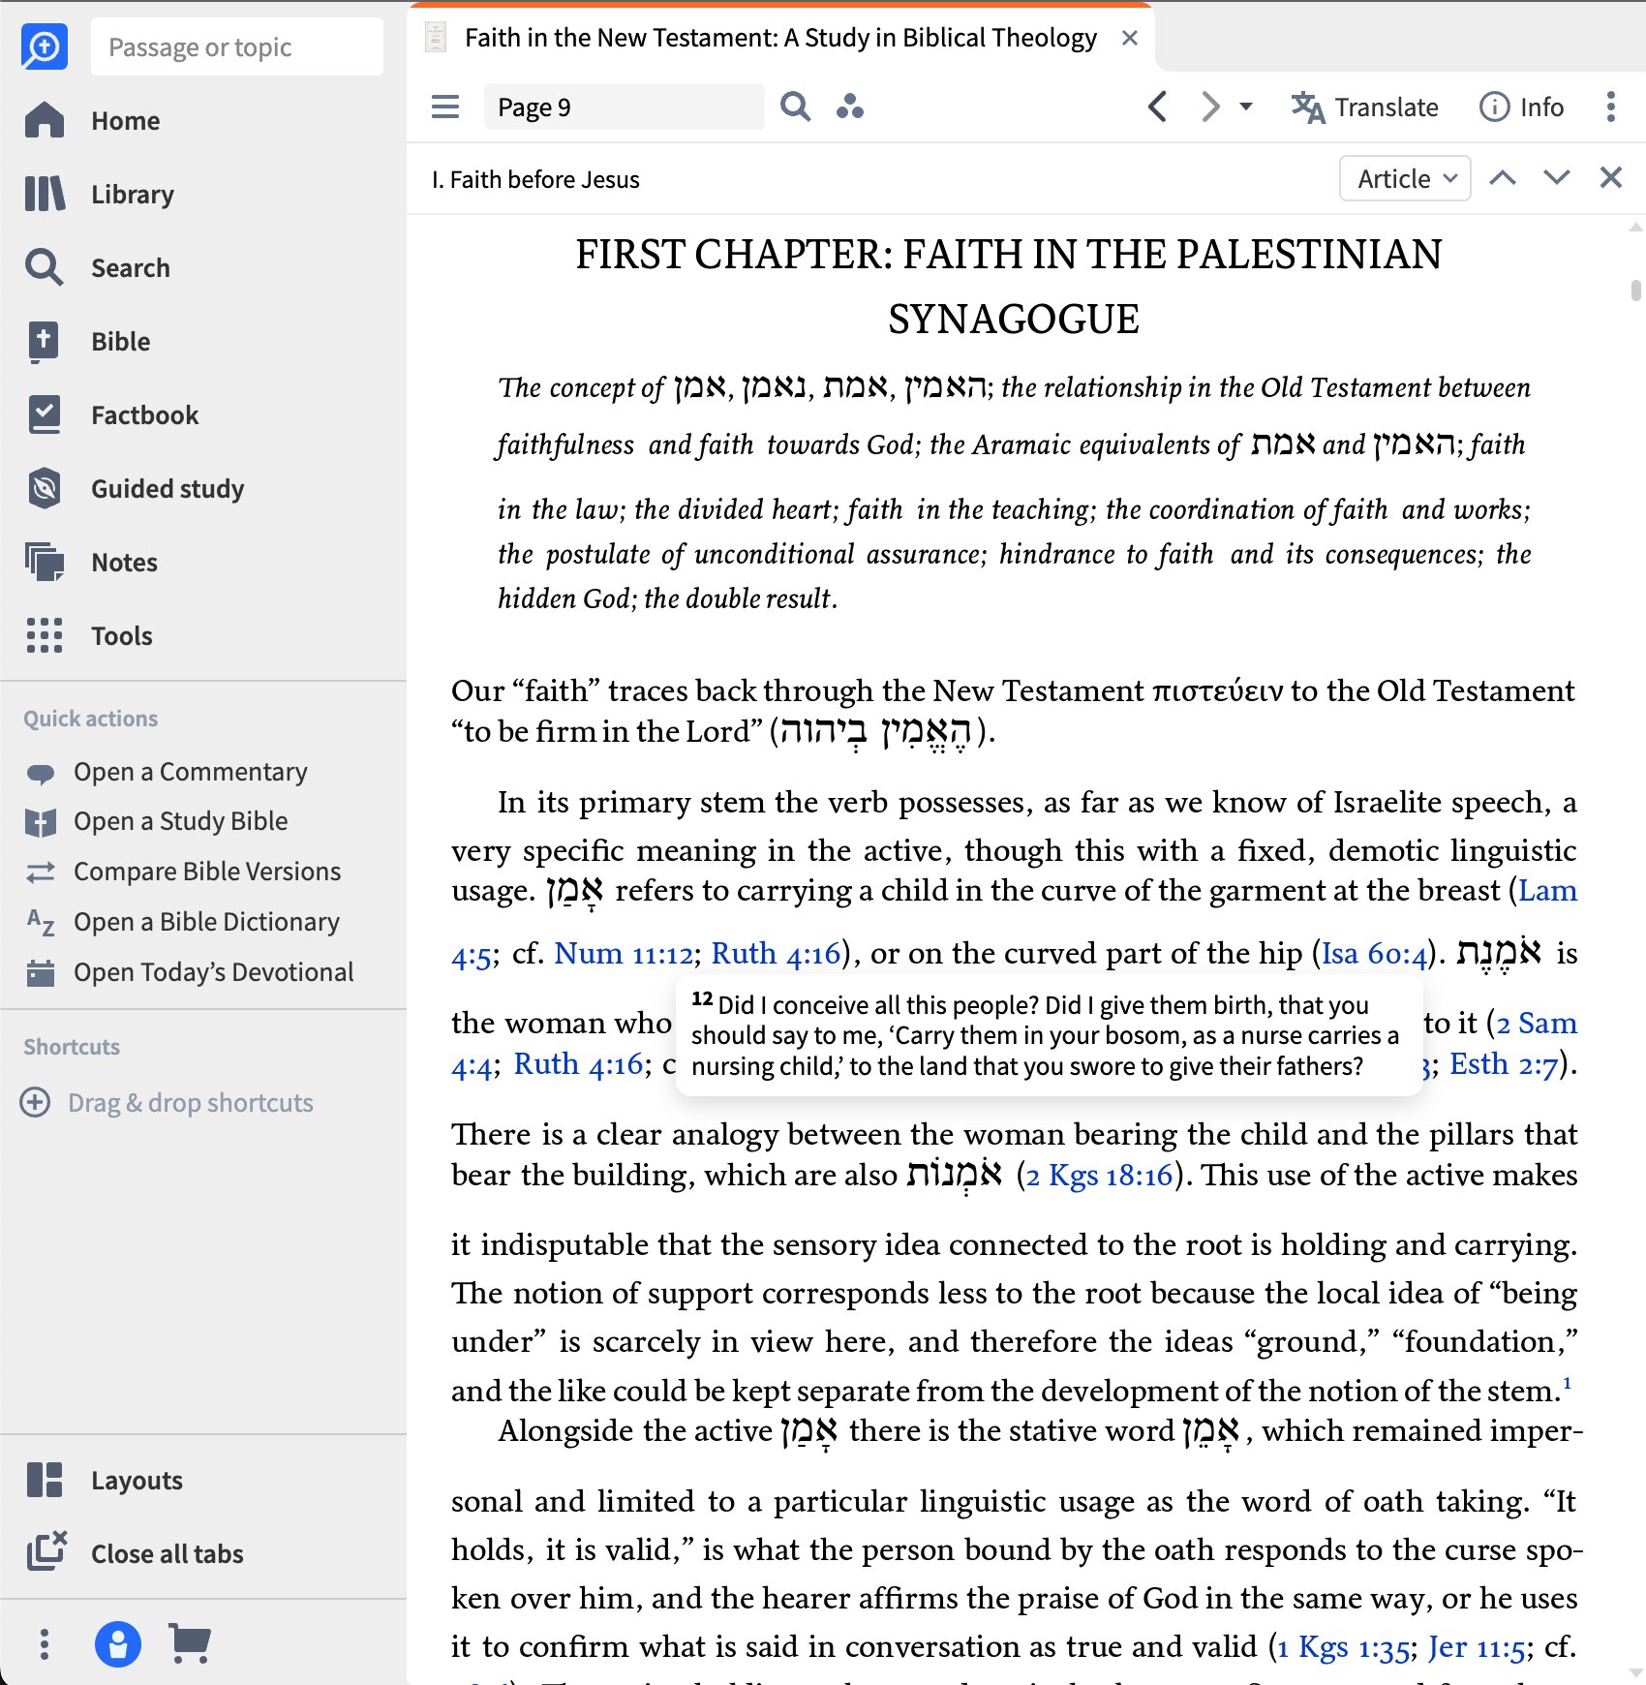Jump to next section with down chevron
The image size is (1646, 1685).
(x=1556, y=178)
